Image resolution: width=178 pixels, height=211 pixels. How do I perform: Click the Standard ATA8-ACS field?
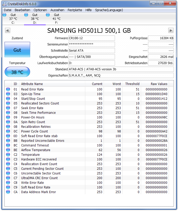tap(121, 69)
